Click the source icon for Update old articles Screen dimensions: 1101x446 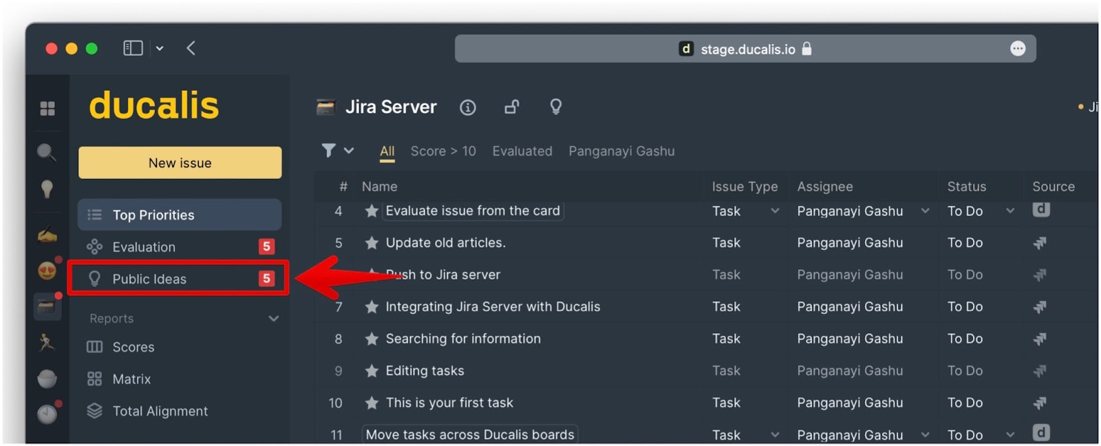(1040, 242)
